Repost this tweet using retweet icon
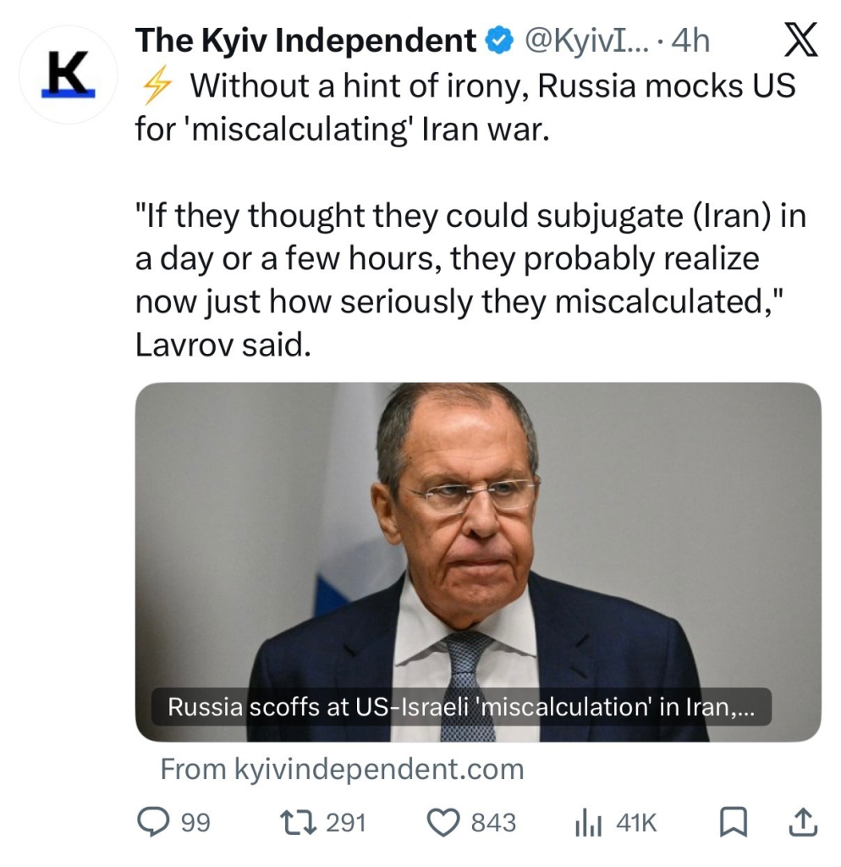The image size is (841, 867). coord(300,822)
